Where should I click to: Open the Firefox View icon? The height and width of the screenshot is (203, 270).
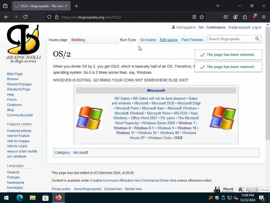click(x=5, y=6)
